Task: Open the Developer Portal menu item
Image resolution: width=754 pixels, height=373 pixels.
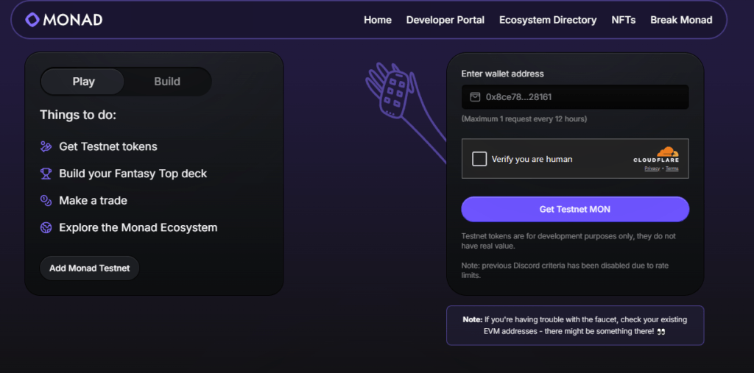Action: click(445, 20)
